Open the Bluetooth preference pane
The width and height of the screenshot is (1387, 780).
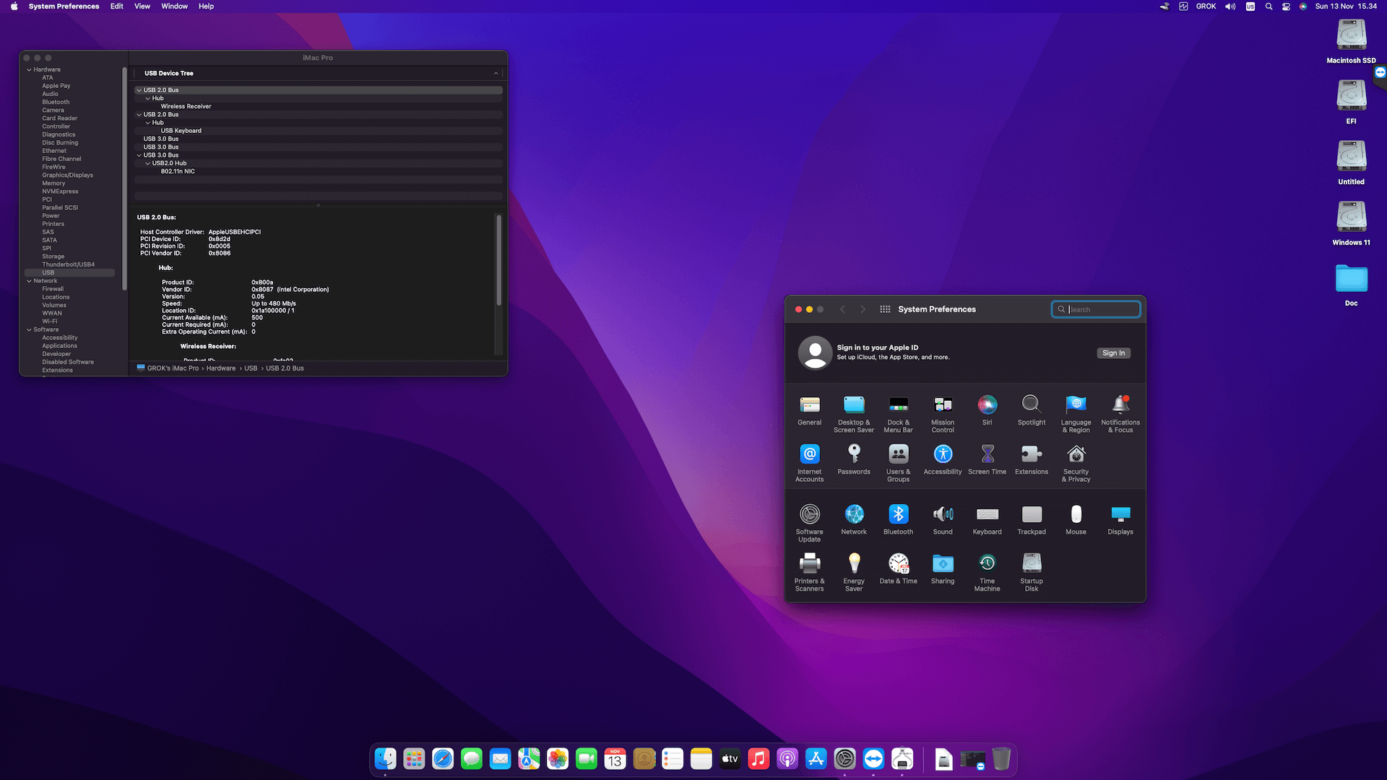[898, 515]
